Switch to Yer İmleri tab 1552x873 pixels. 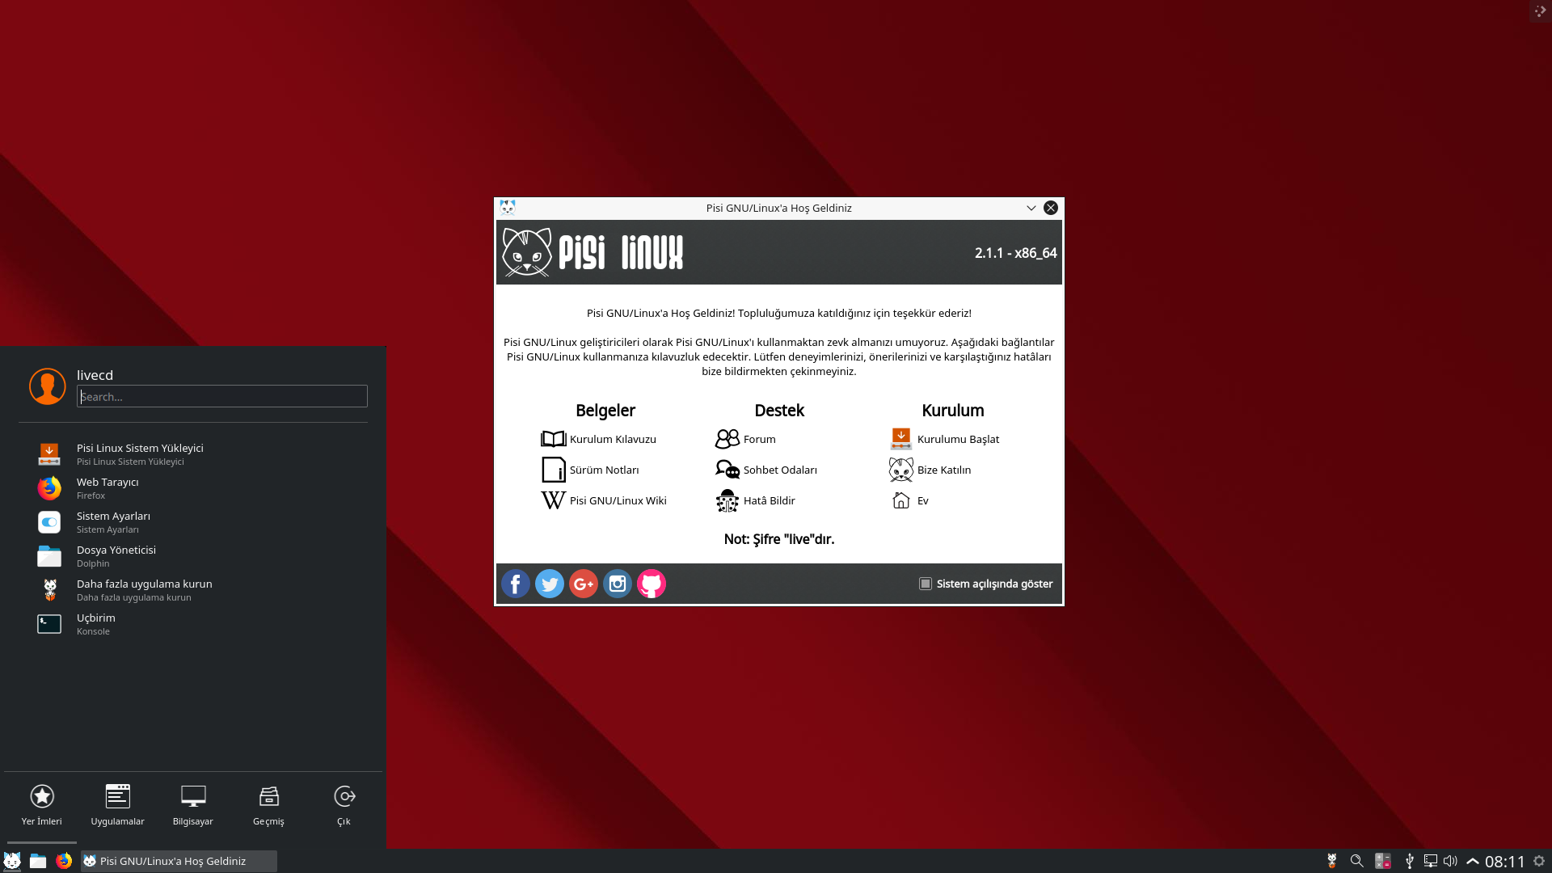(x=42, y=805)
